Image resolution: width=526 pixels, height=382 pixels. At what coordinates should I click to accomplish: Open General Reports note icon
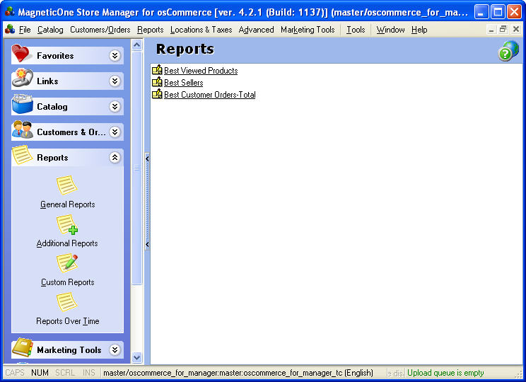pyautogui.click(x=66, y=185)
